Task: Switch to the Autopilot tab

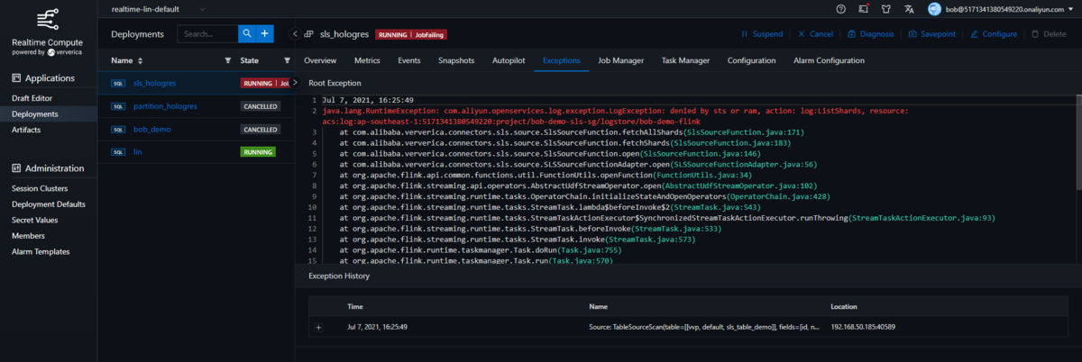Action: [x=509, y=60]
